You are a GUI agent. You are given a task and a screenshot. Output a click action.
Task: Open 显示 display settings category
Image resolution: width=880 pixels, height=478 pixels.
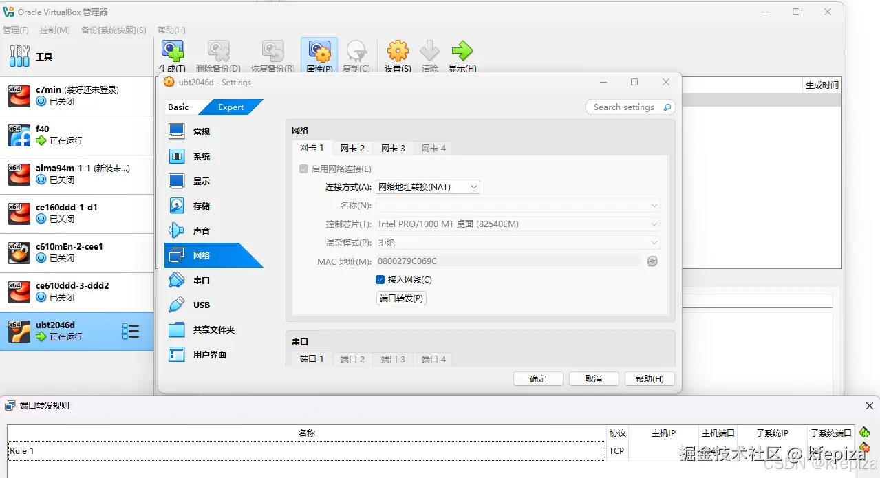pos(213,181)
